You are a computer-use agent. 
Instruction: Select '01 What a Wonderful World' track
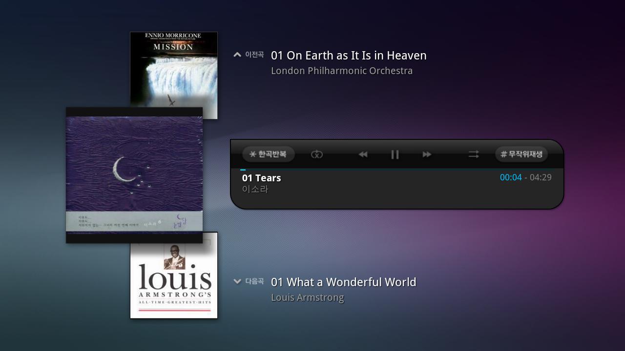pos(344,282)
